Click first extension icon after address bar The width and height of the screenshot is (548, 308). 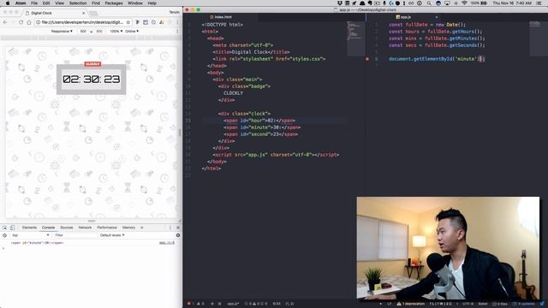(x=137, y=22)
